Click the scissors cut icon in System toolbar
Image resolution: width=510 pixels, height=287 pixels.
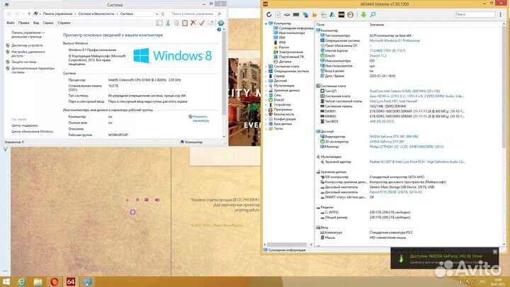pyautogui.click(x=169, y=23)
